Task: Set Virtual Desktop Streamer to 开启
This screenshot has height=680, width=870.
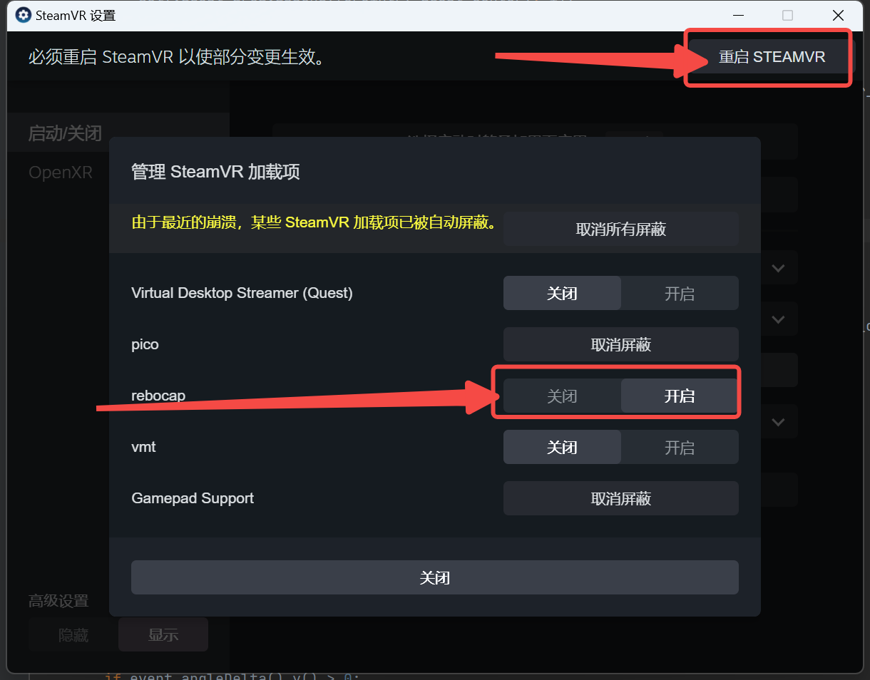Action: [x=680, y=293]
